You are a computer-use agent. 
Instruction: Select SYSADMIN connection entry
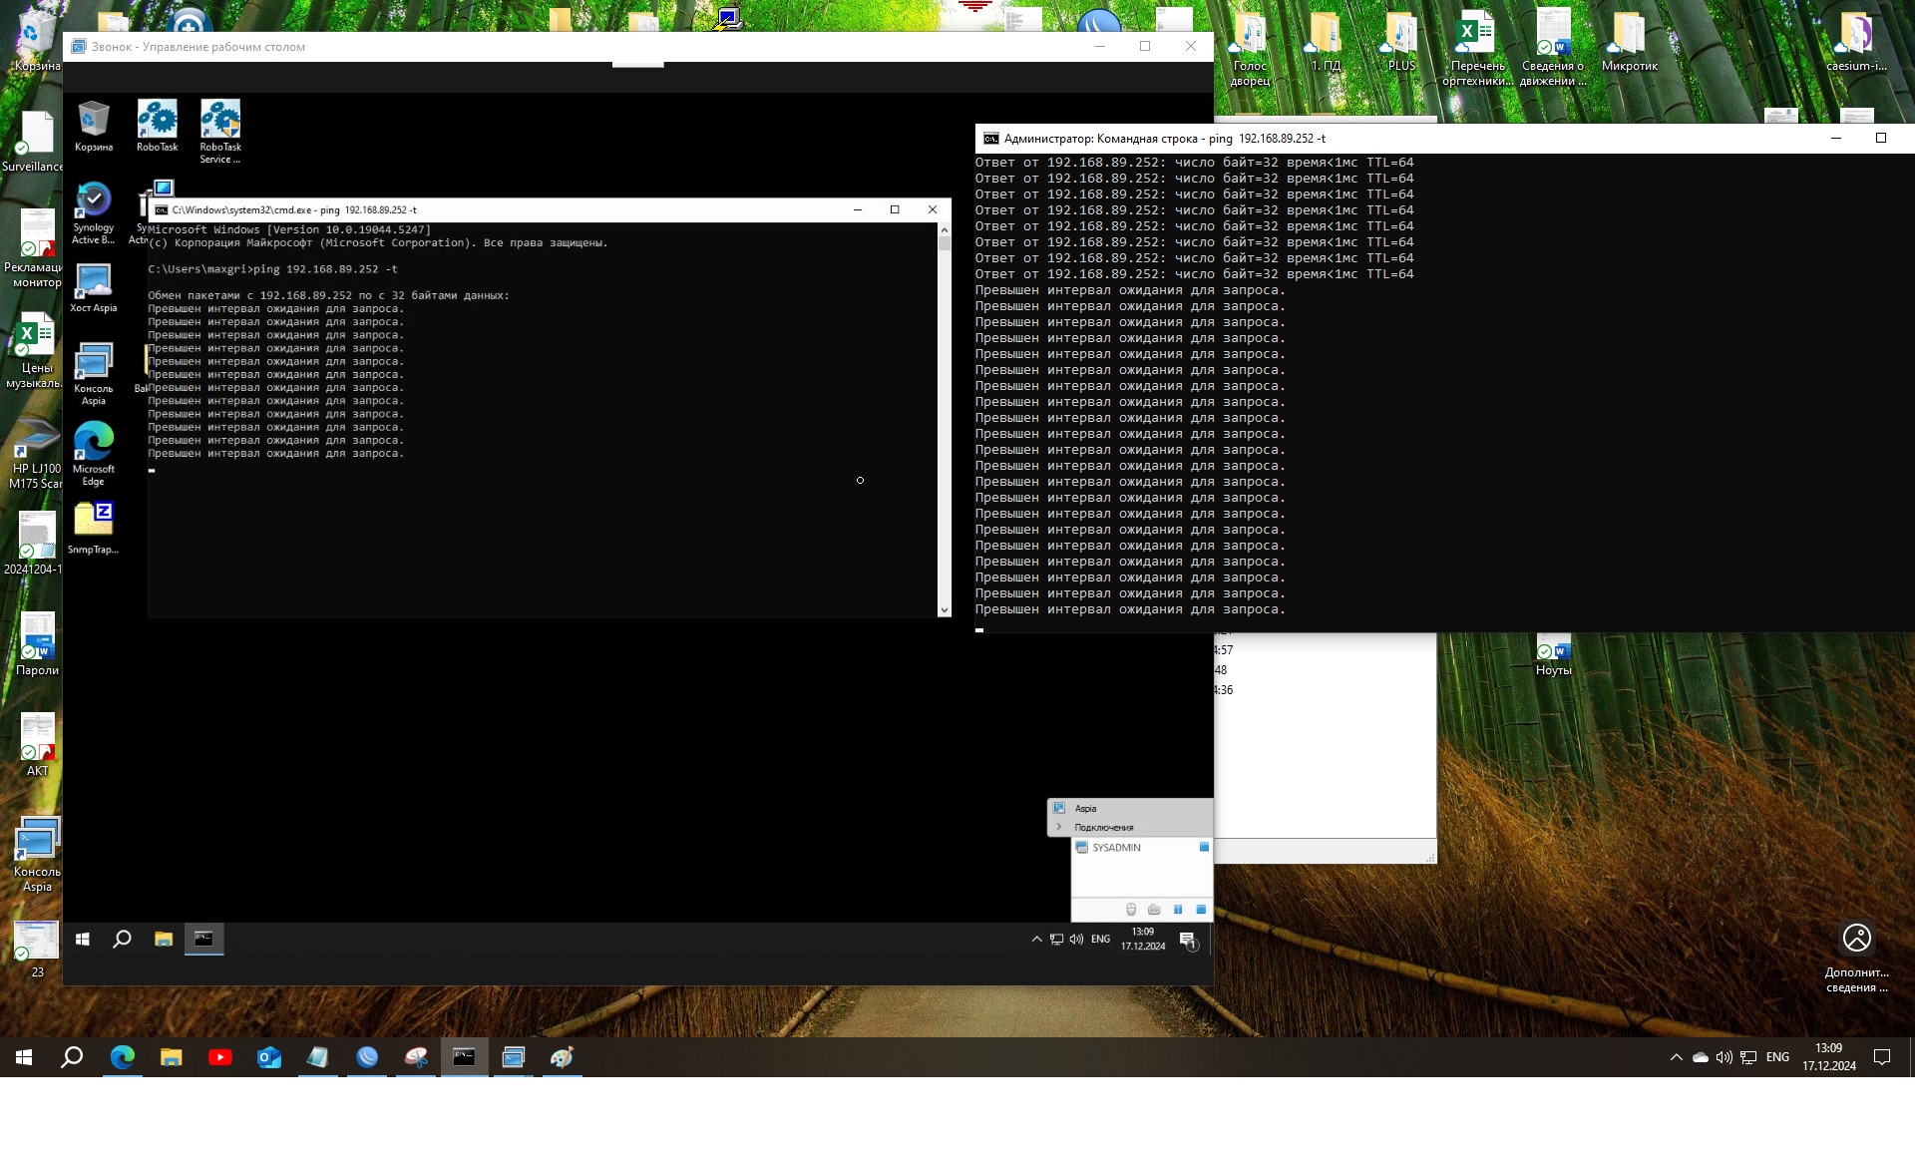tap(1141, 847)
